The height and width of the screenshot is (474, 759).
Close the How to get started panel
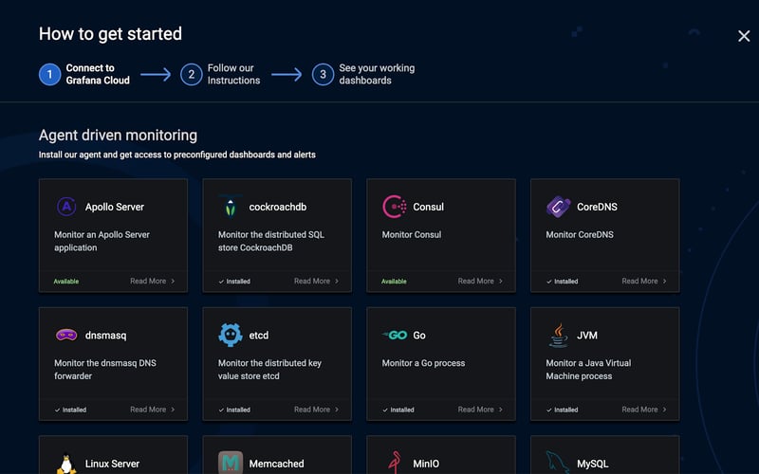(744, 36)
